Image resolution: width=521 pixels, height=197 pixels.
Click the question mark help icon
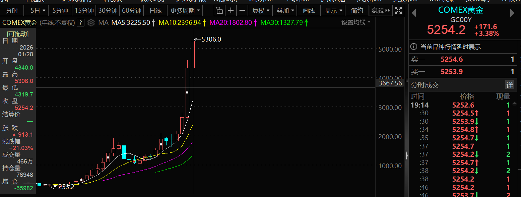pos(80,23)
